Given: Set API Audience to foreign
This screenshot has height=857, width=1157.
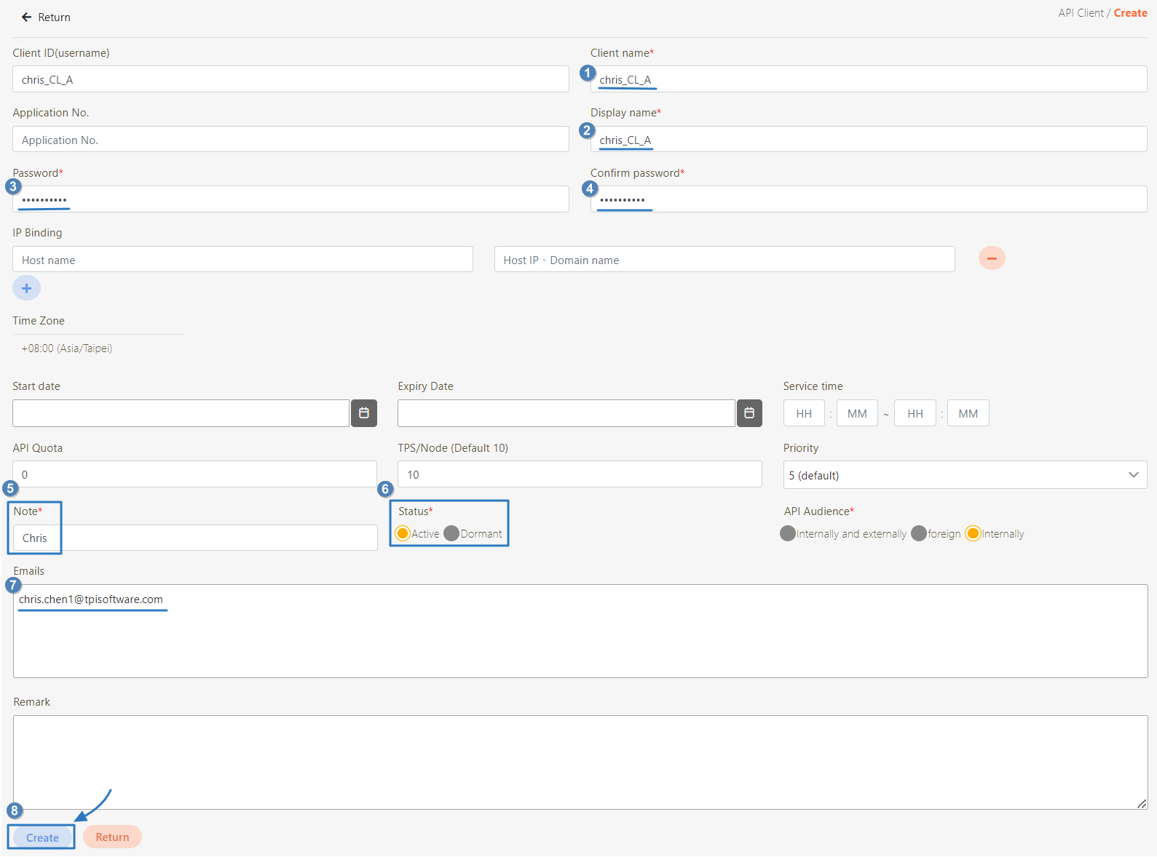Looking at the screenshot, I should (x=919, y=534).
